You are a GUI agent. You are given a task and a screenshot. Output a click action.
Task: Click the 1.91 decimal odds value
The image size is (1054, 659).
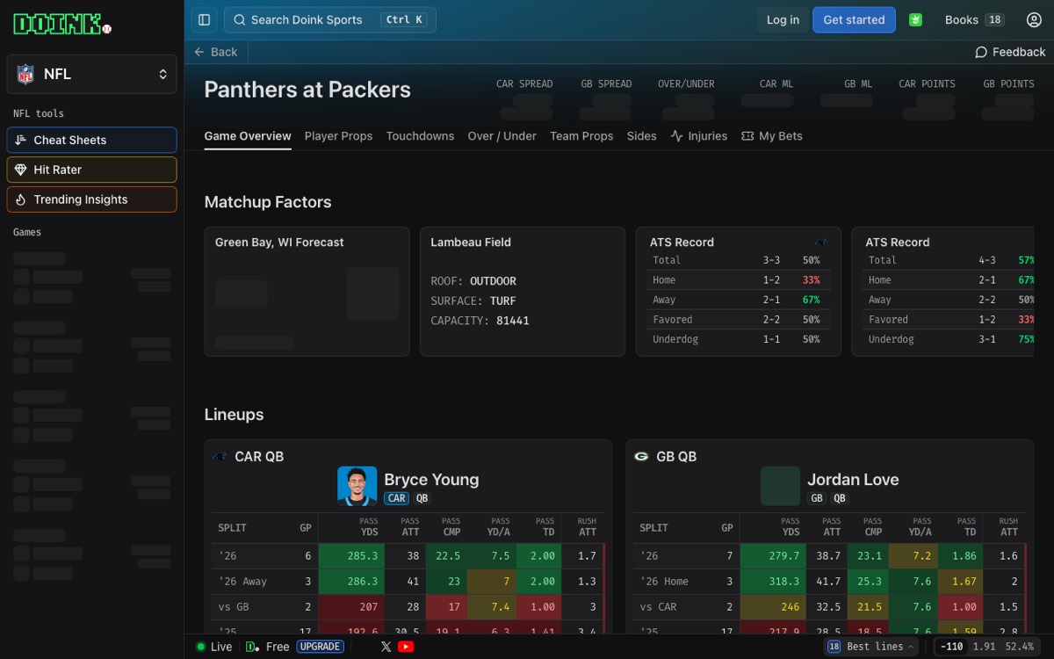click(984, 647)
